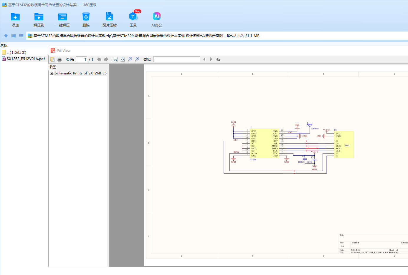
Task: Click the 解压到 (Extract to) icon
Action: (x=39, y=17)
